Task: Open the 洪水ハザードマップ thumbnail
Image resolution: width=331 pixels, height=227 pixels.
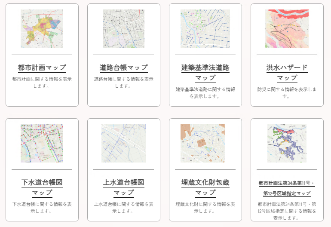Action: tap(287, 28)
